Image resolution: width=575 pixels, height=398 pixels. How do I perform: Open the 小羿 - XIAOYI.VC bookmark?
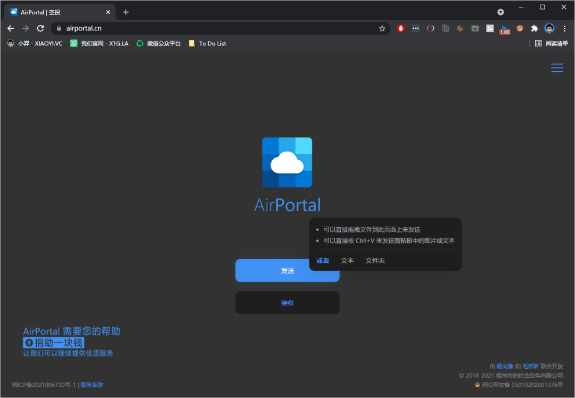35,43
